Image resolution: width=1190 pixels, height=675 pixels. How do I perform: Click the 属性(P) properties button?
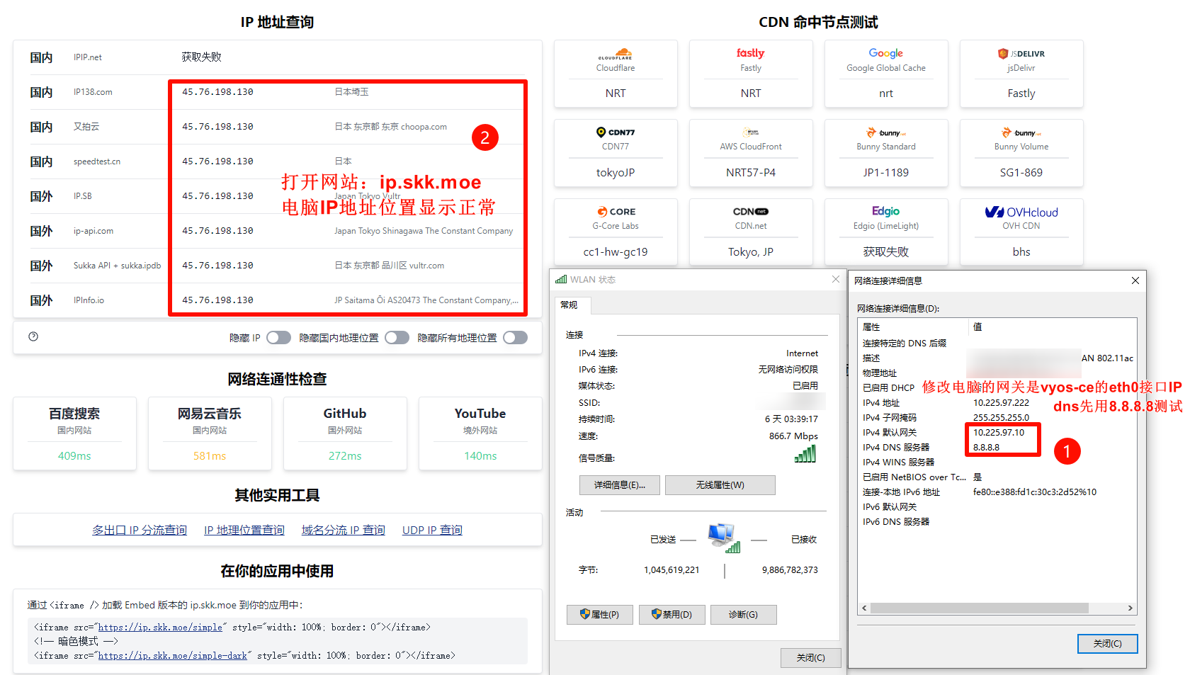coord(599,615)
